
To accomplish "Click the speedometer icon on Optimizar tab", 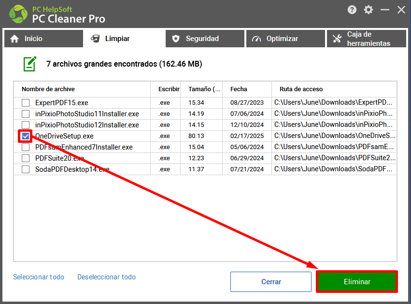I will click(256, 39).
